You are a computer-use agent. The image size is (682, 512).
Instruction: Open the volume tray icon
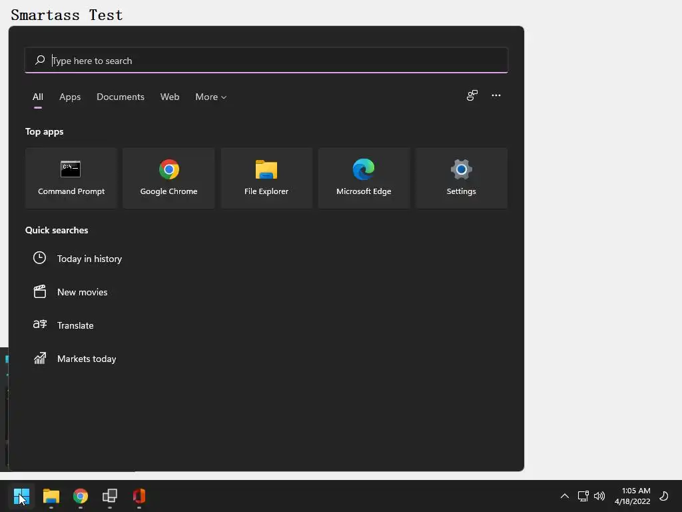click(599, 496)
